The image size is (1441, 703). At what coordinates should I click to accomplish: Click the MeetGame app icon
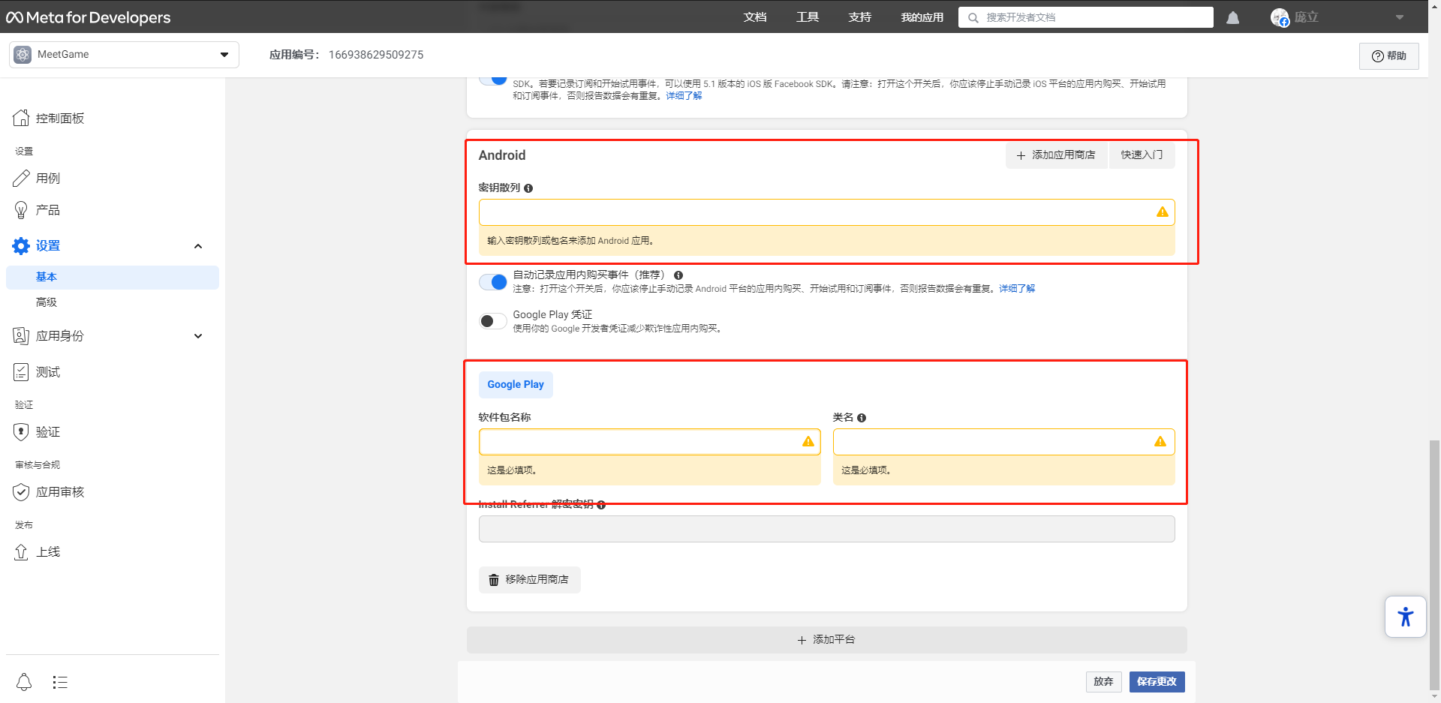pyautogui.click(x=23, y=55)
